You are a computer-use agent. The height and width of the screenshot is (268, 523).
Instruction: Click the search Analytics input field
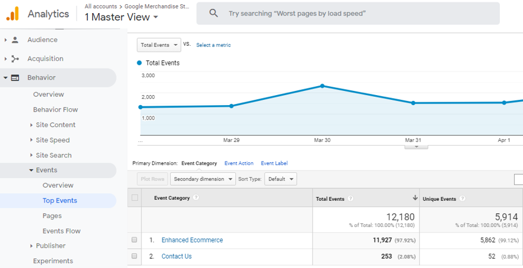click(348, 13)
